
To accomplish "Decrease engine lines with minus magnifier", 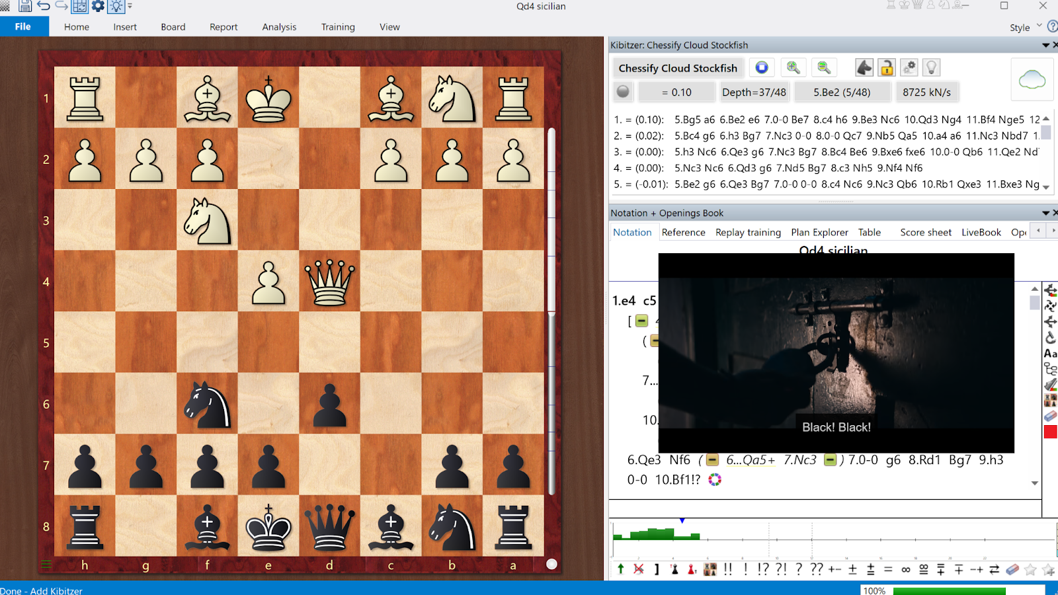I will [x=824, y=67].
